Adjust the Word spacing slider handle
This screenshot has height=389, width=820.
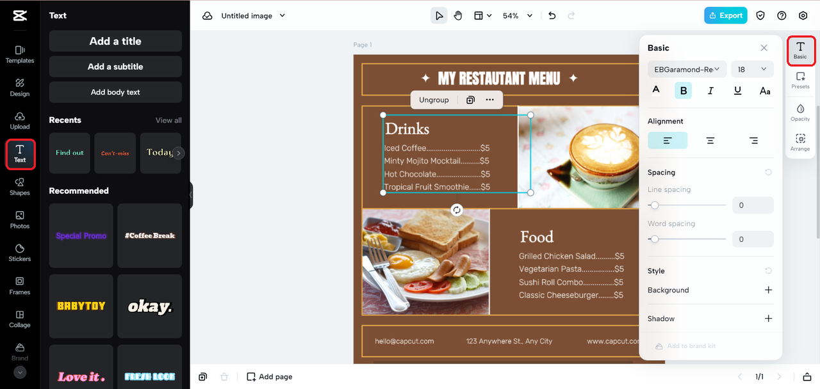point(654,239)
